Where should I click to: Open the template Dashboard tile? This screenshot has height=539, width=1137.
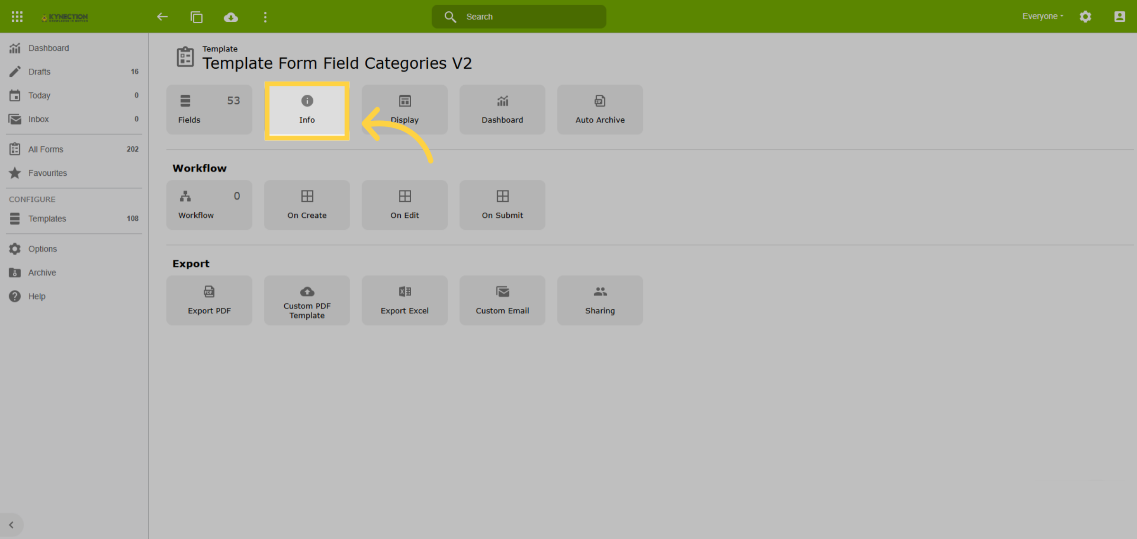502,109
